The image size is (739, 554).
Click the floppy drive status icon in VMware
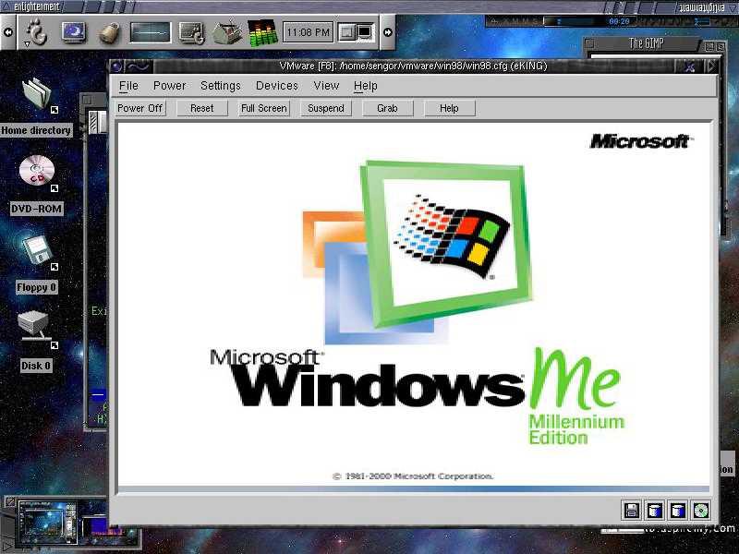632,510
